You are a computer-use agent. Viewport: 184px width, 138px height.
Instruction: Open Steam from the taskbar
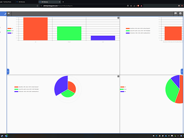[2, 136]
